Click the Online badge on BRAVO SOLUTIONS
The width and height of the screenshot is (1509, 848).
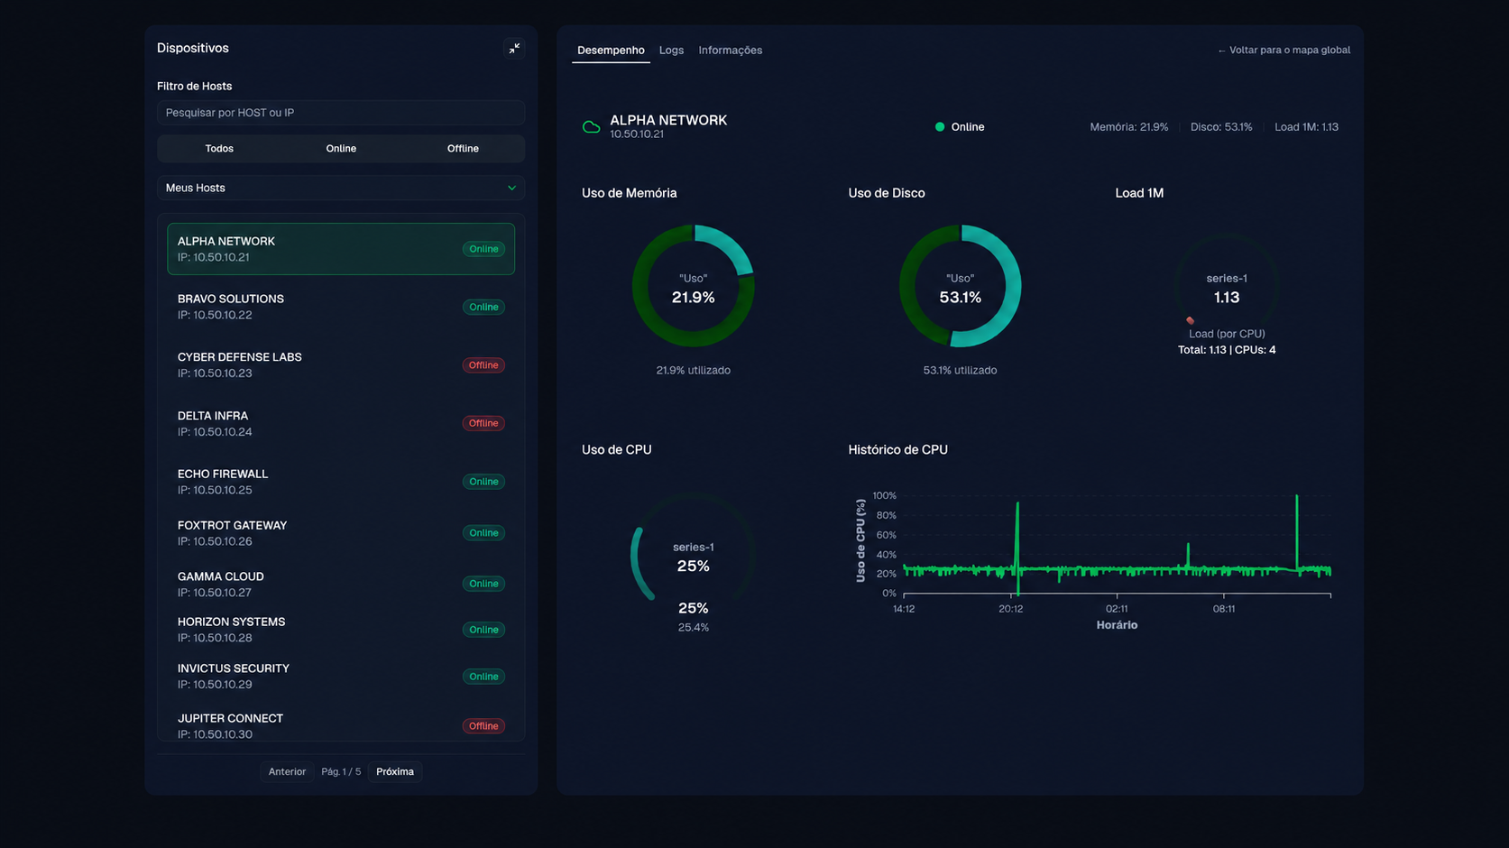click(483, 308)
